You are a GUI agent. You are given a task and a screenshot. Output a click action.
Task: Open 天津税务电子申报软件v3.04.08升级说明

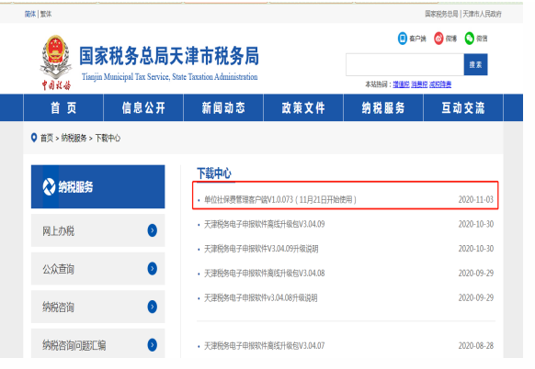pyautogui.click(x=261, y=297)
